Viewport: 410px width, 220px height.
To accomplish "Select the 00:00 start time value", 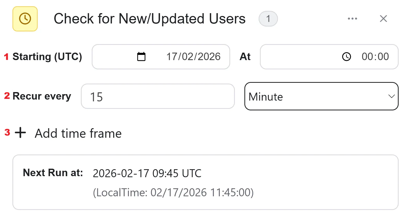I will [x=375, y=57].
